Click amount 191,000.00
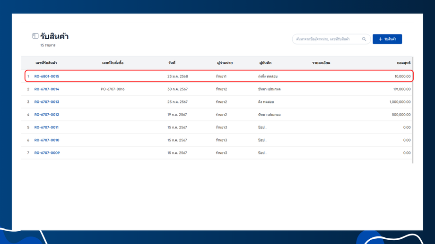The image size is (435, 244). coord(402,89)
